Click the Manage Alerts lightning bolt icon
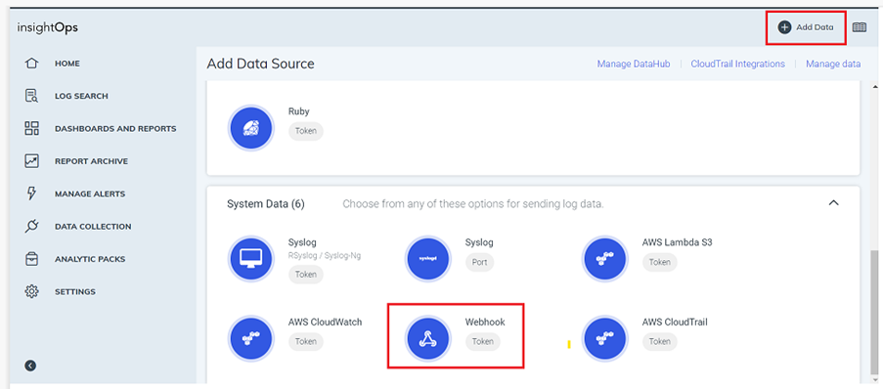The height and width of the screenshot is (389, 883). [x=31, y=194]
